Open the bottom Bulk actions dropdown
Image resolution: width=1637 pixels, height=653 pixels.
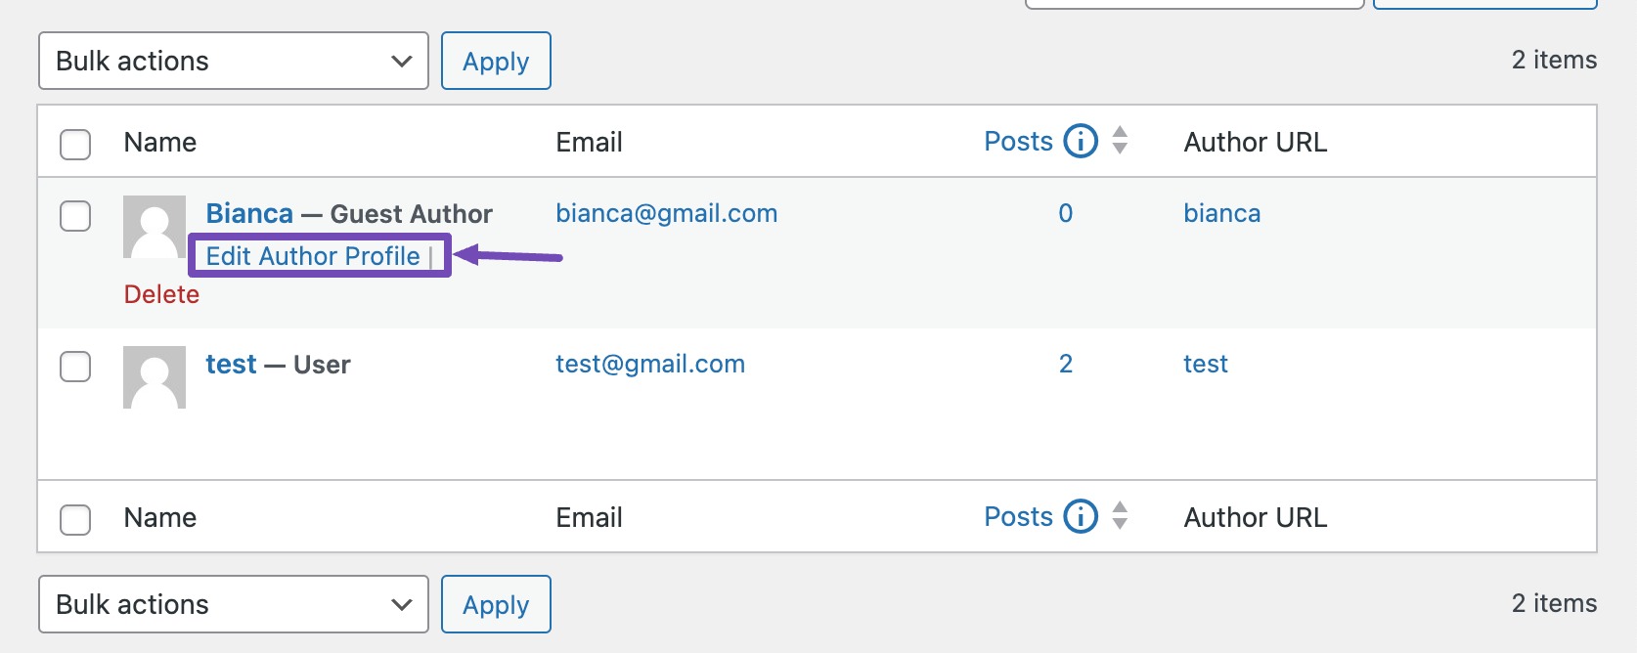tap(234, 604)
